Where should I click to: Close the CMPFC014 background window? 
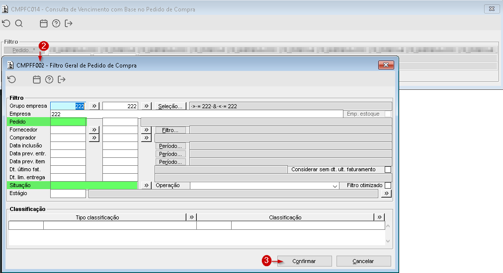coord(492,9)
